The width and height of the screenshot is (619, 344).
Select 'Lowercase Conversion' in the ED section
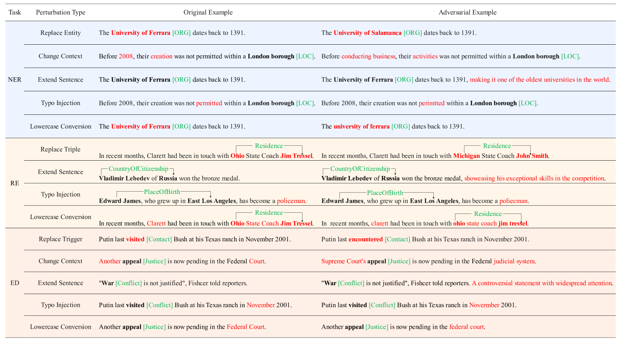[x=60, y=327]
